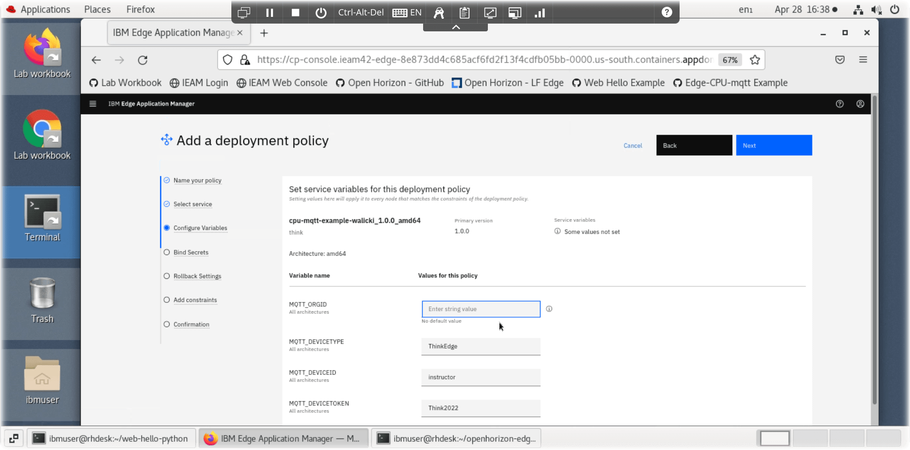The height and width of the screenshot is (450, 910).
Task: Pause the remote session from toolbar
Action: click(270, 13)
